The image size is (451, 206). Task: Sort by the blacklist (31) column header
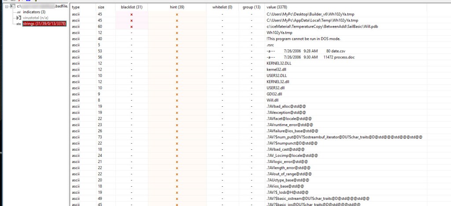[x=131, y=7]
